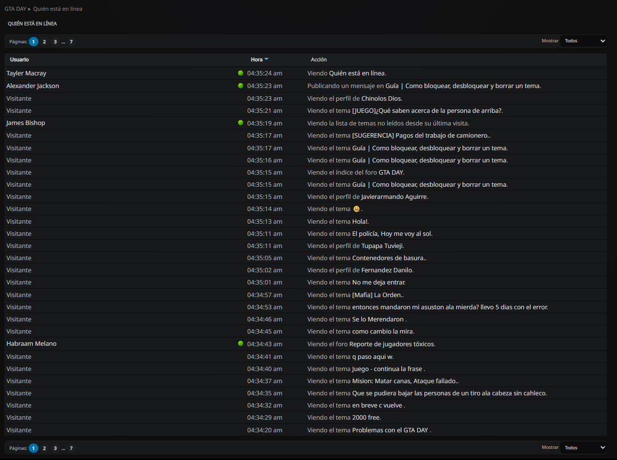Go to page 2 in top pagination

click(x=44, y=42)
